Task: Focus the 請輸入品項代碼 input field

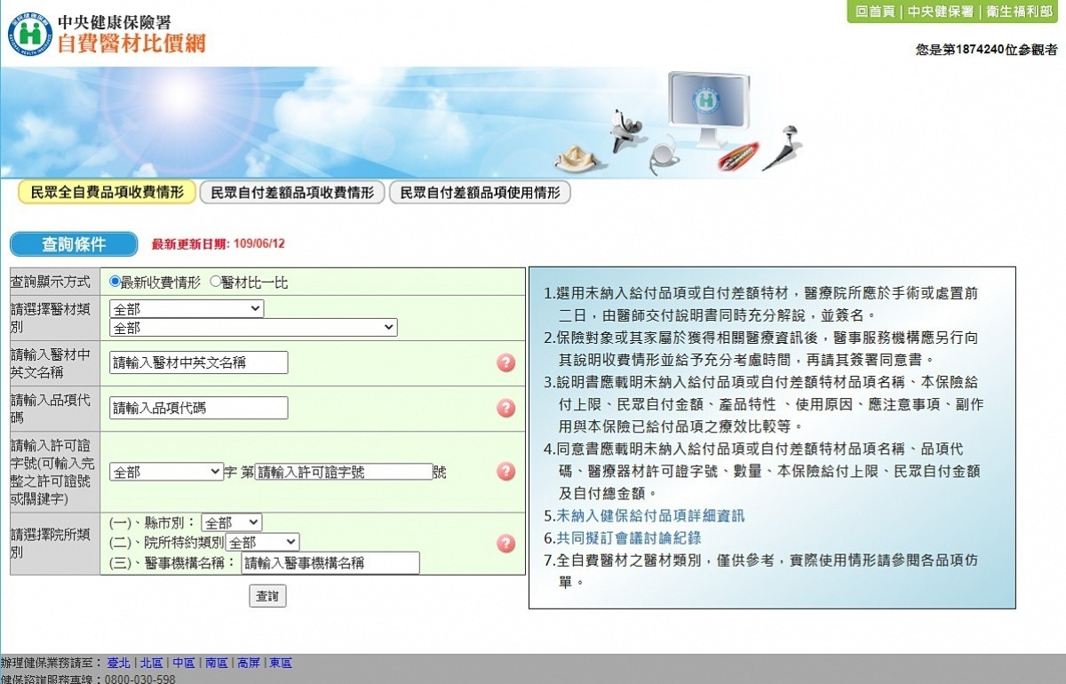Action: 199,408
